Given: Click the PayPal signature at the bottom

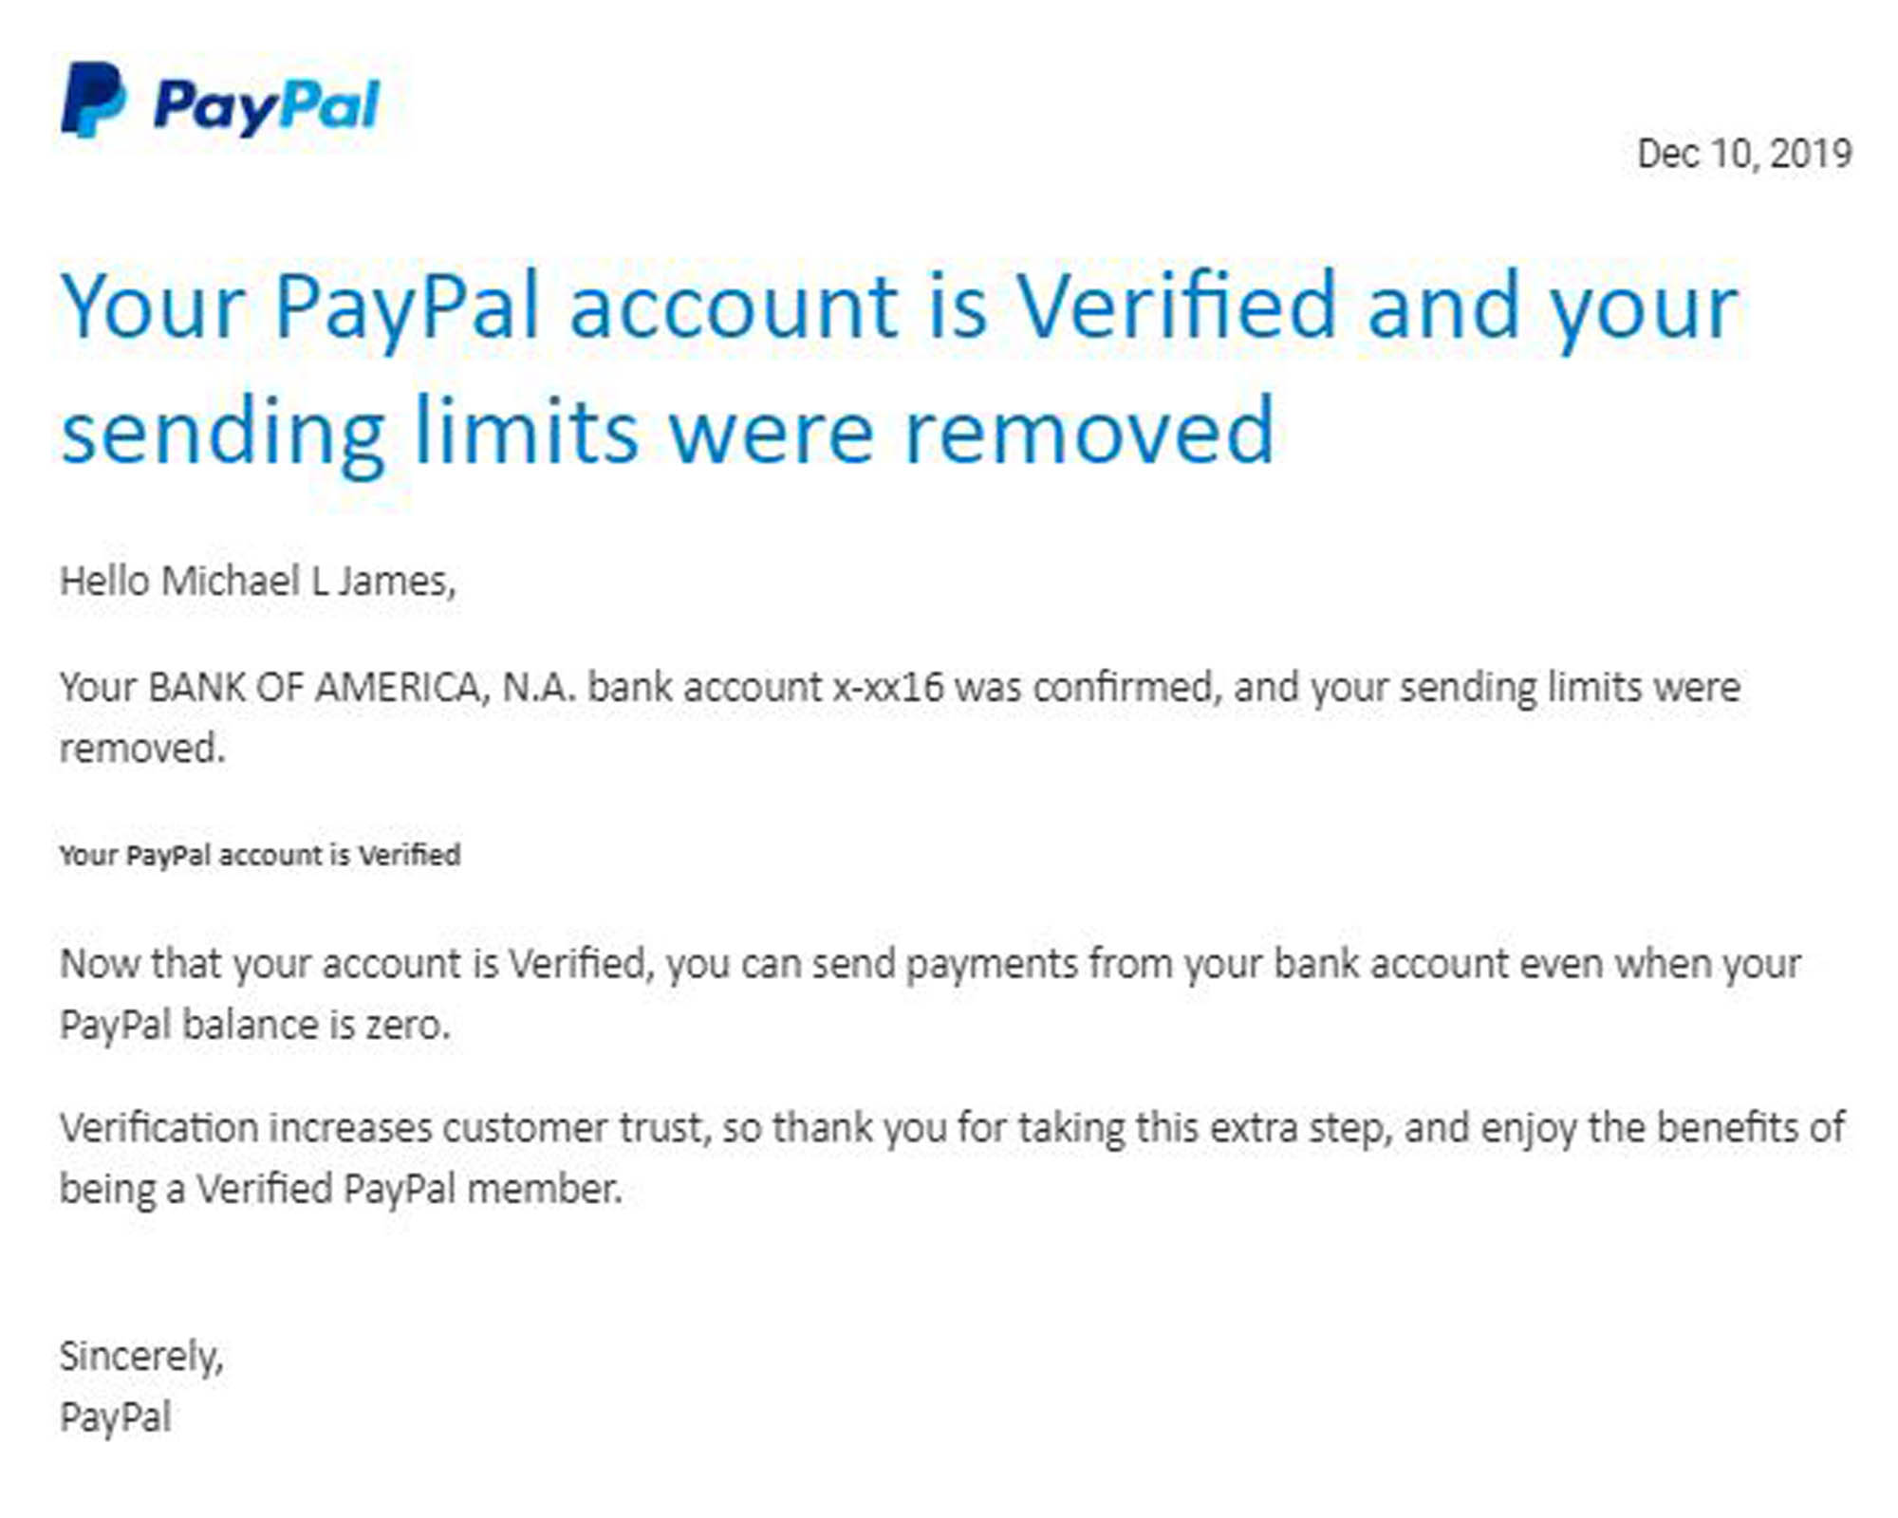Looking at the screenshot, I should [x=115, y=1417].
